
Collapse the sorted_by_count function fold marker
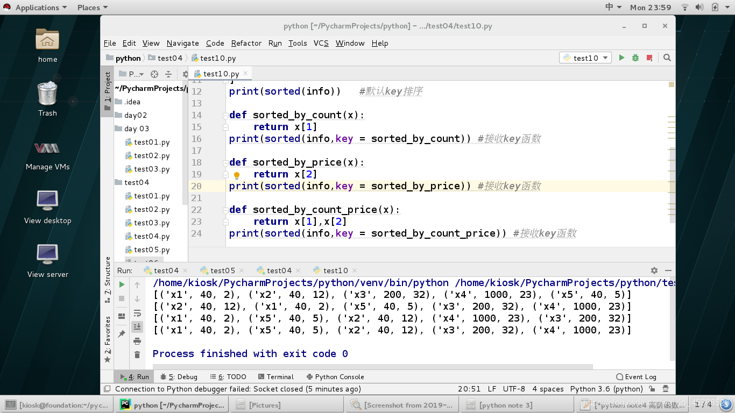click(225, 115)
